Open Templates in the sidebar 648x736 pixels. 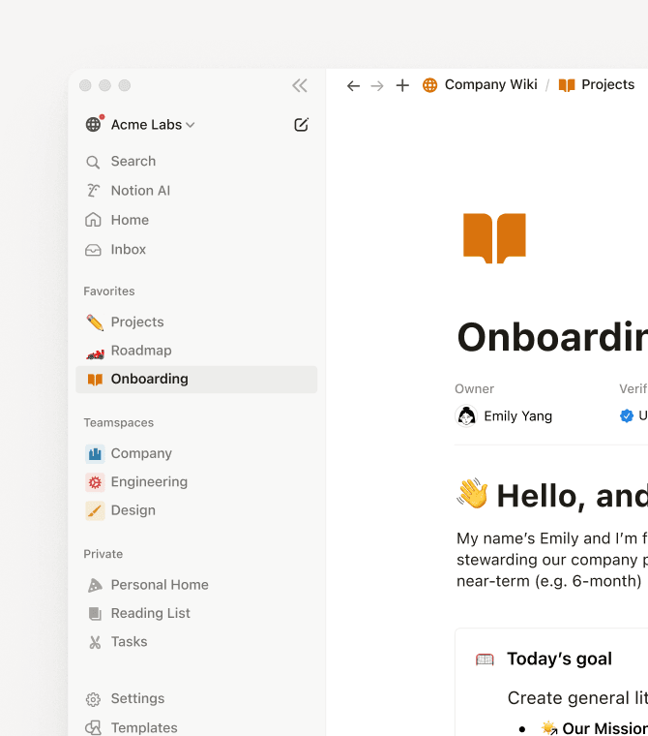143,727
